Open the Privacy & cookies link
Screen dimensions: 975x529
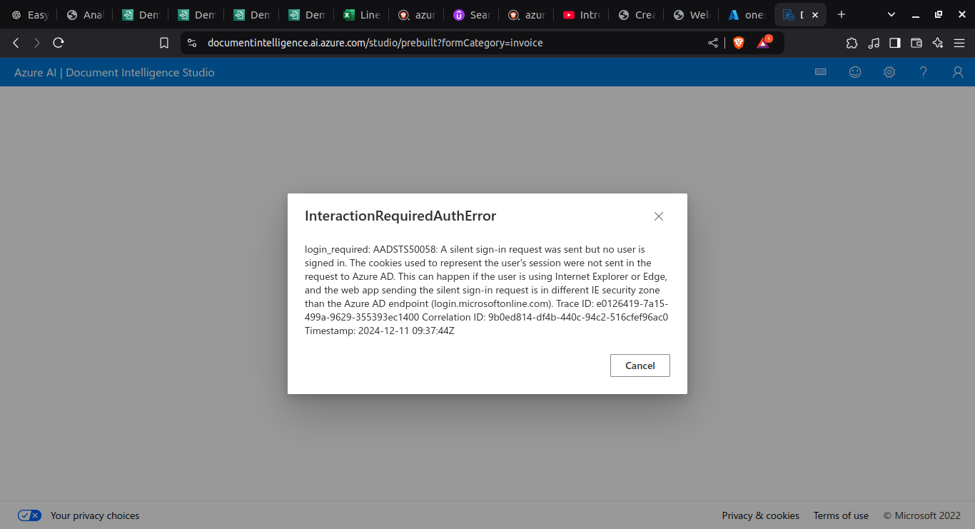[x=760, y=515]
